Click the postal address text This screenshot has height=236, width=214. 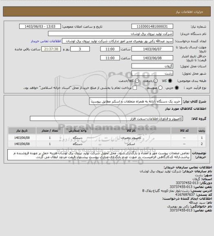[166, 191]
